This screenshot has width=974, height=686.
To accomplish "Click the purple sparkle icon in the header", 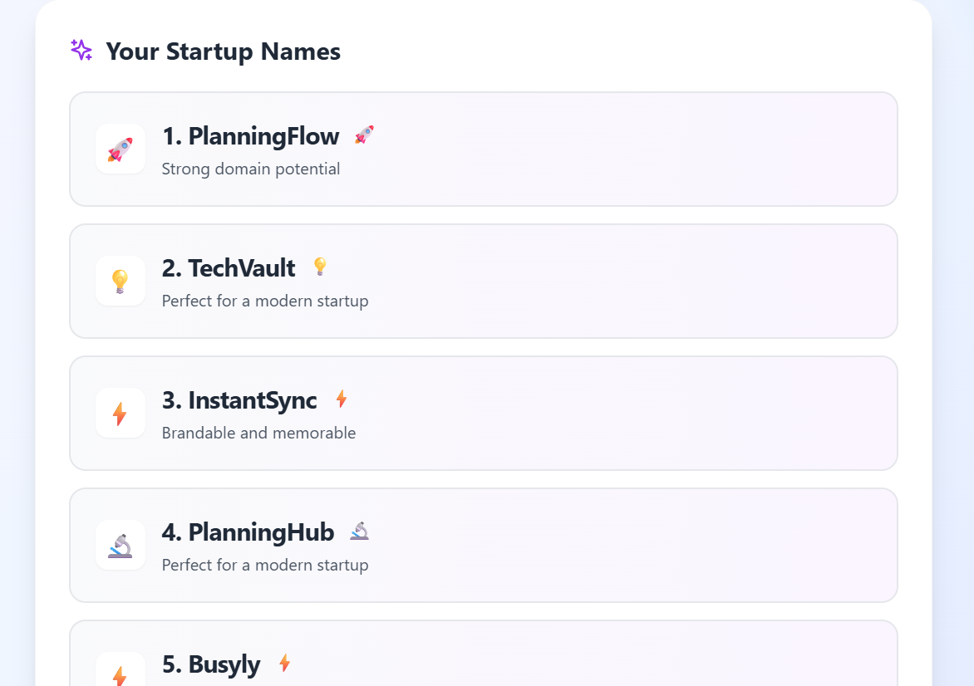I will click(81, 51).
